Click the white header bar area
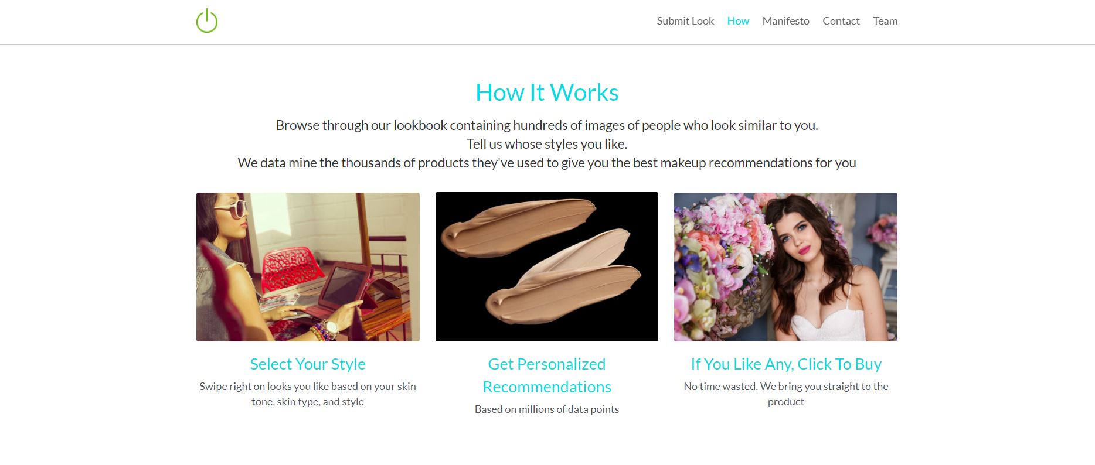 coord(469,22)
